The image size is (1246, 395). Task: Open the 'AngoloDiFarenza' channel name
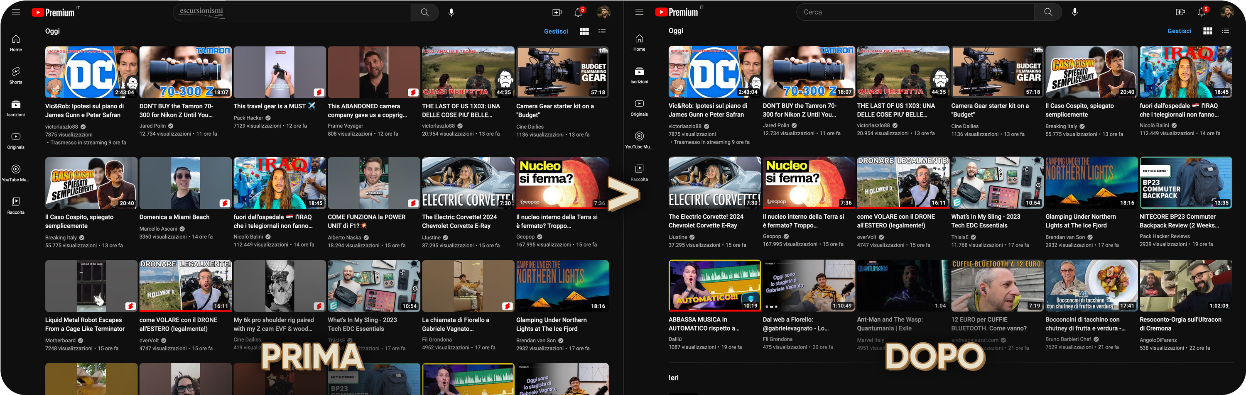1158,340
